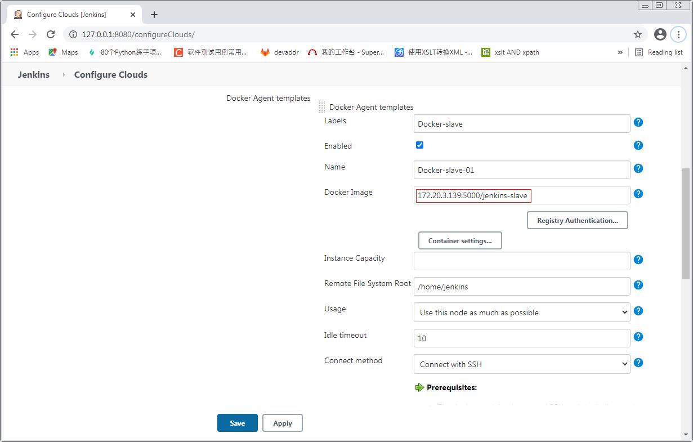Click the green Prerequisites arrow icon
Image resolution: width=693 pixels, height=442 pixels.
click(420, 387)
